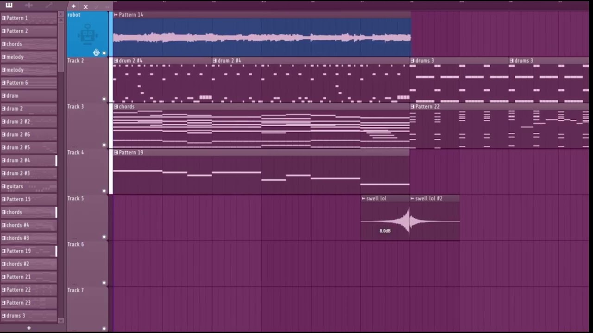Open the Pattern 14 audio clip menu

(x=116, y=15)
